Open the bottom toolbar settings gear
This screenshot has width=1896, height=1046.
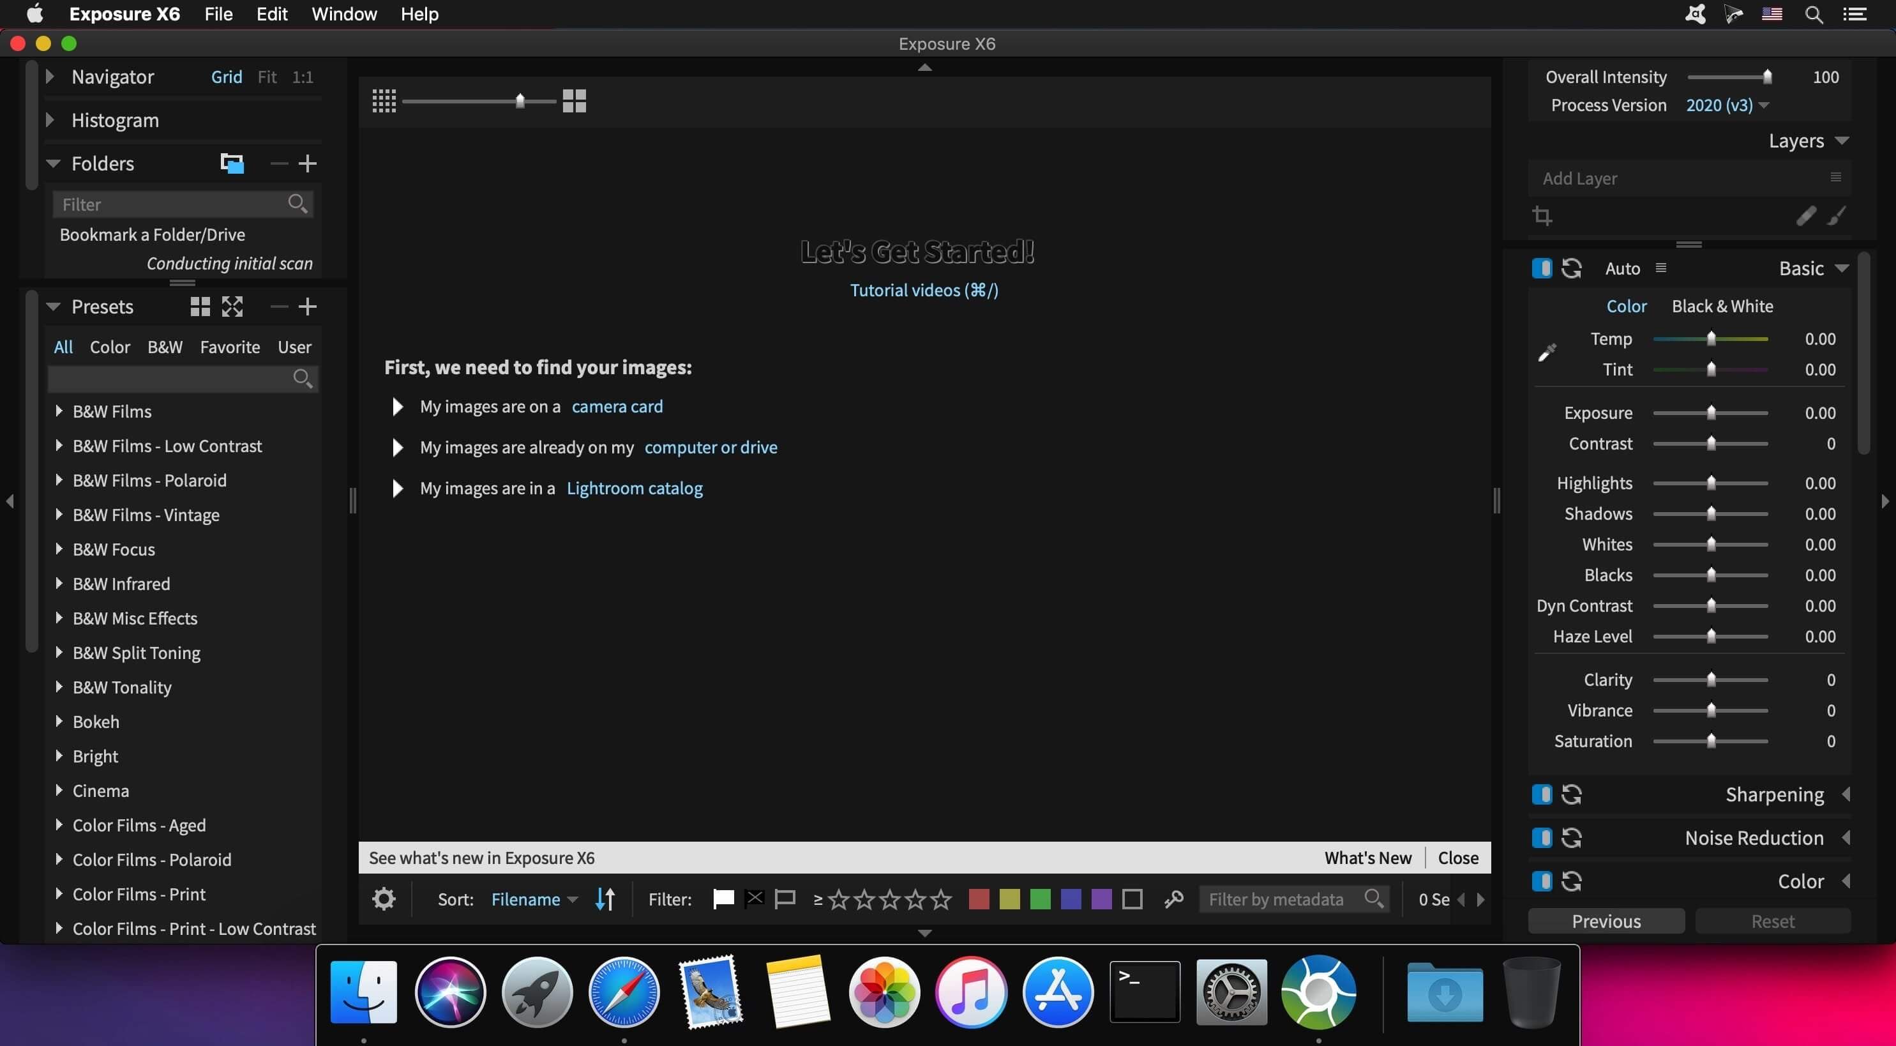(384, 898)
